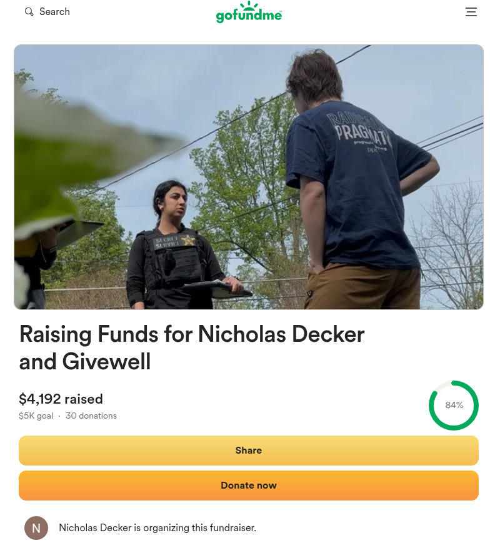This screenshot has height=548, width=490.
Task: Click the Donate now button
Action: 249,485
